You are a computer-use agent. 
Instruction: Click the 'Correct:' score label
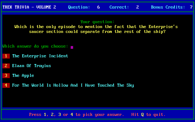tap(119, 7)
